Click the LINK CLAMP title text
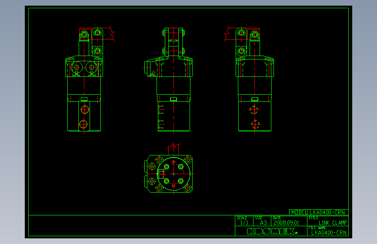This screenshot has height=244, width=377. pyautogui.click(x=333, y=223)
